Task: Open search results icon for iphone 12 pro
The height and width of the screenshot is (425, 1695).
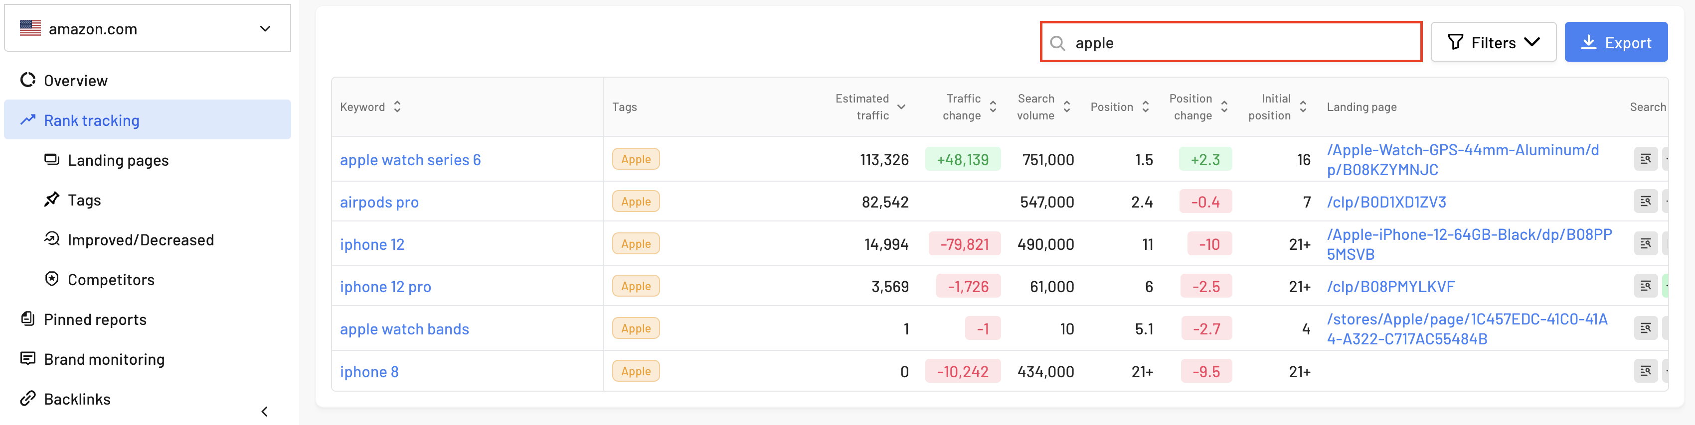Action: click(x=1646, y=286)
